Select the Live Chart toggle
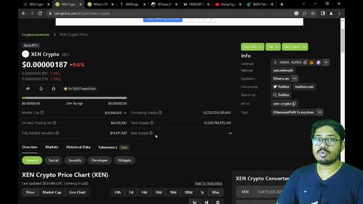 [x=77, y=192]
